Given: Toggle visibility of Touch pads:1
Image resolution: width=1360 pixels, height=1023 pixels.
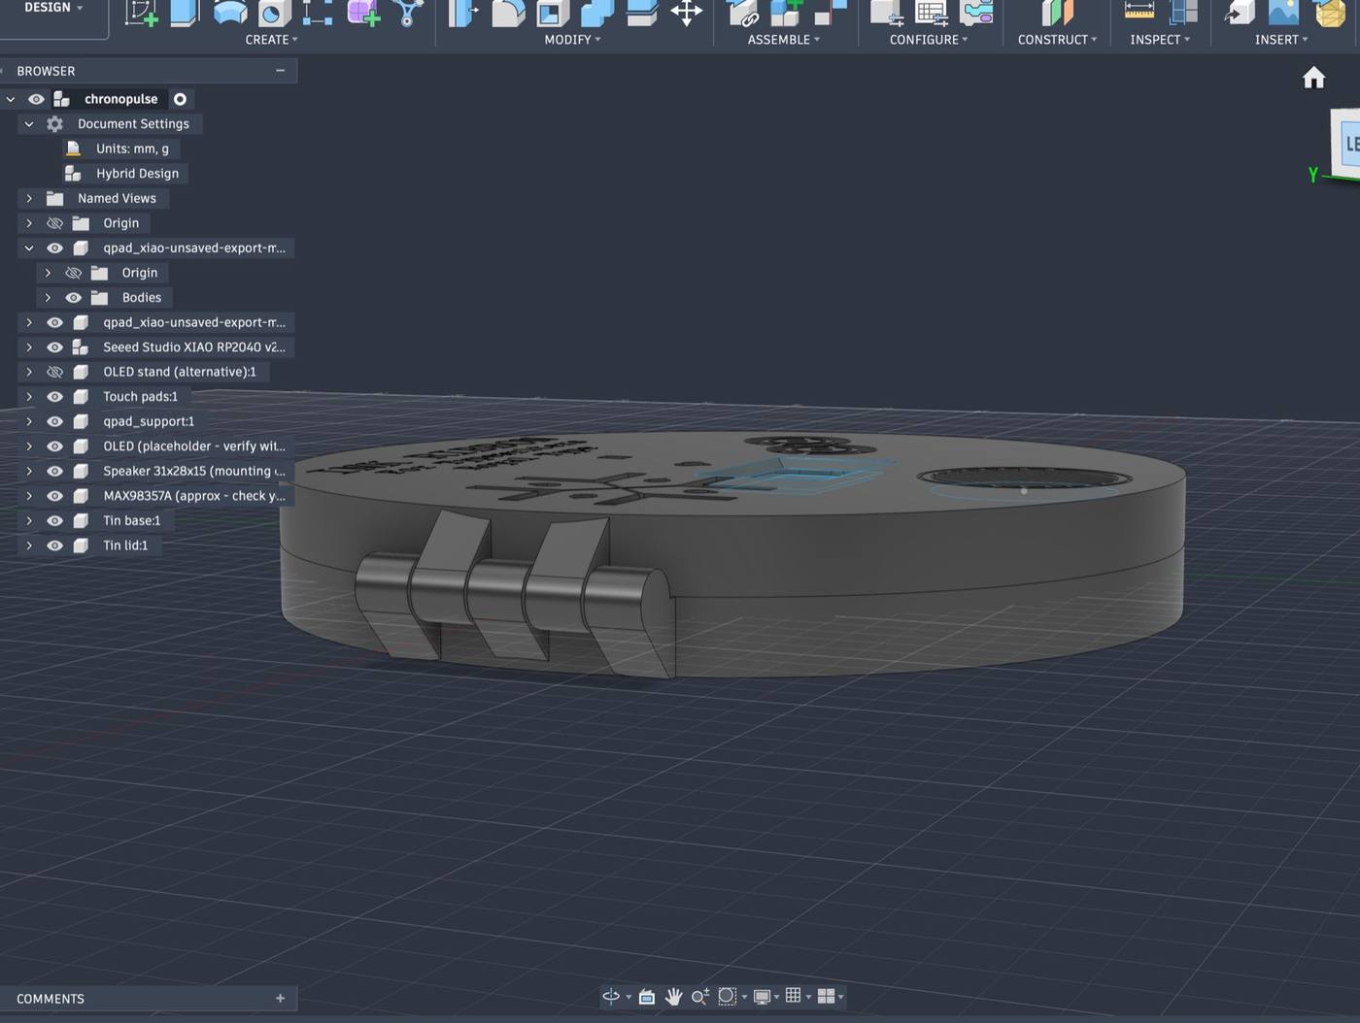Looking at the screenshot, I should point(54,397).
